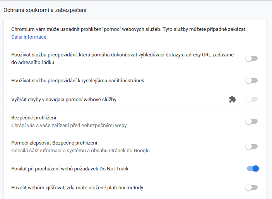Click the Do Not Track row text
Image resolution: width=272 pixels, height=199 pixels.
tap(70, 169)
